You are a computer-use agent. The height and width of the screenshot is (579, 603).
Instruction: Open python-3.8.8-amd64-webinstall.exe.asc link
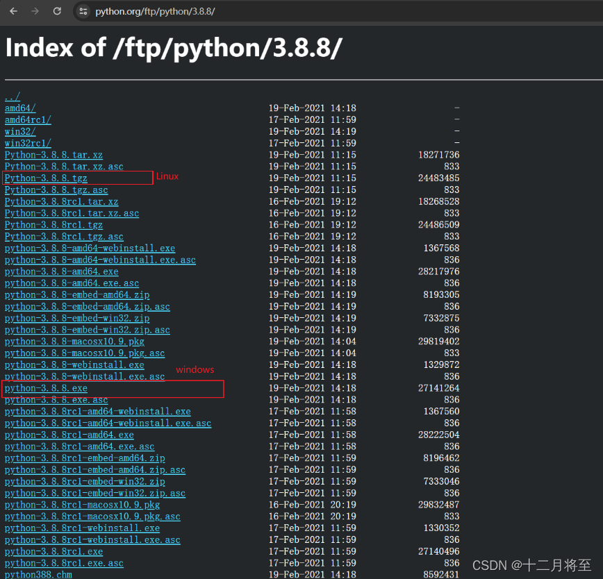tap(100, 260)
